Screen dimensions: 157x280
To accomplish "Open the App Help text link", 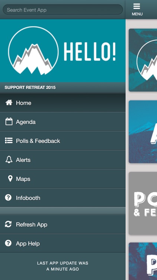I will pos(28,243).
